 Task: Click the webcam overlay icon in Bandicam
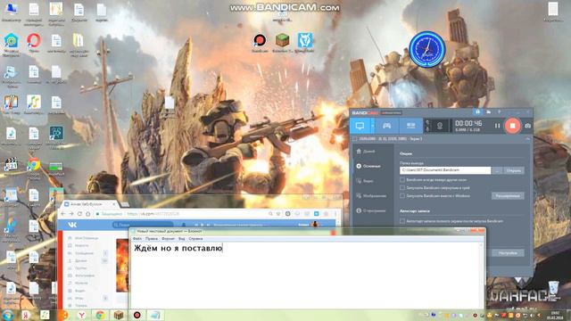tap(440, 126)
